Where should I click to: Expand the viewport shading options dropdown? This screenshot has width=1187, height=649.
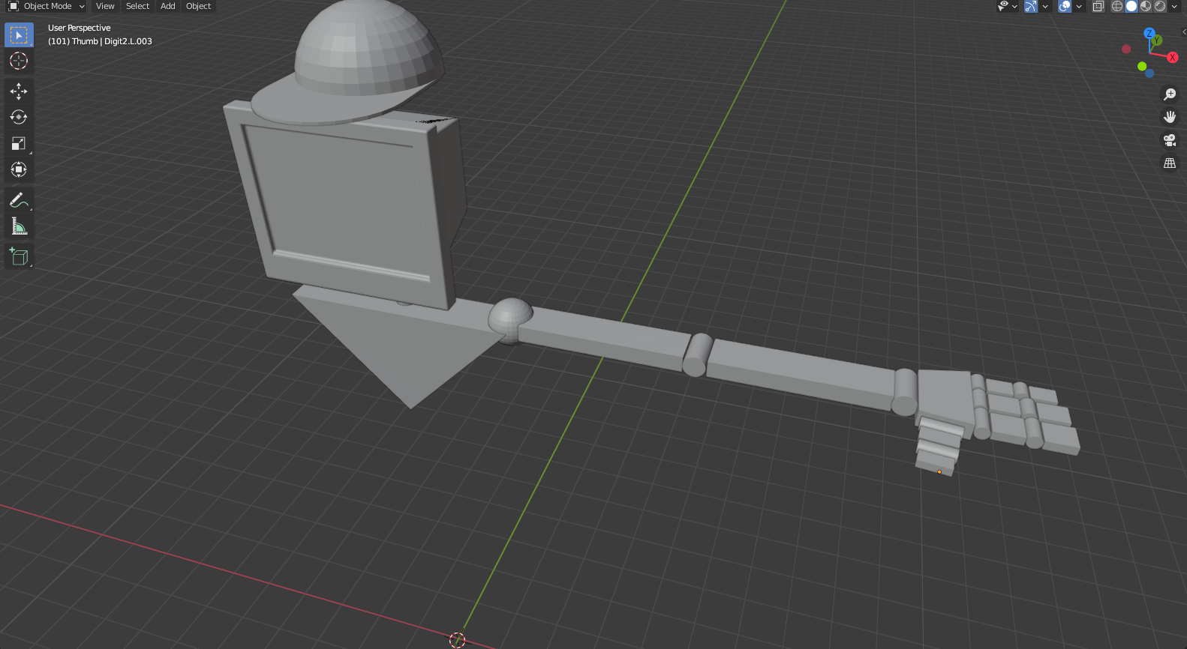[1175, 7]
